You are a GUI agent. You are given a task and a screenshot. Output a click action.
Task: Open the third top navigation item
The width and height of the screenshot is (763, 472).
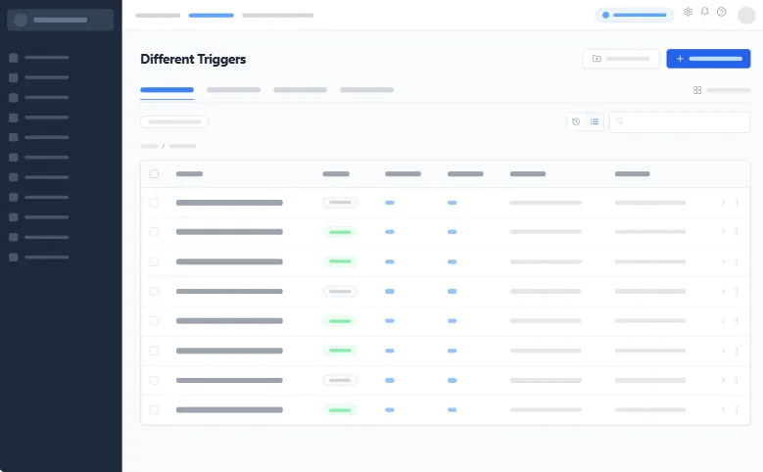(278, 16)
